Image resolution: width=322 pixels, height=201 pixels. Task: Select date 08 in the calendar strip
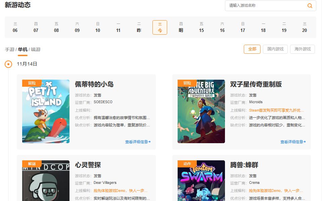(56, 27)
